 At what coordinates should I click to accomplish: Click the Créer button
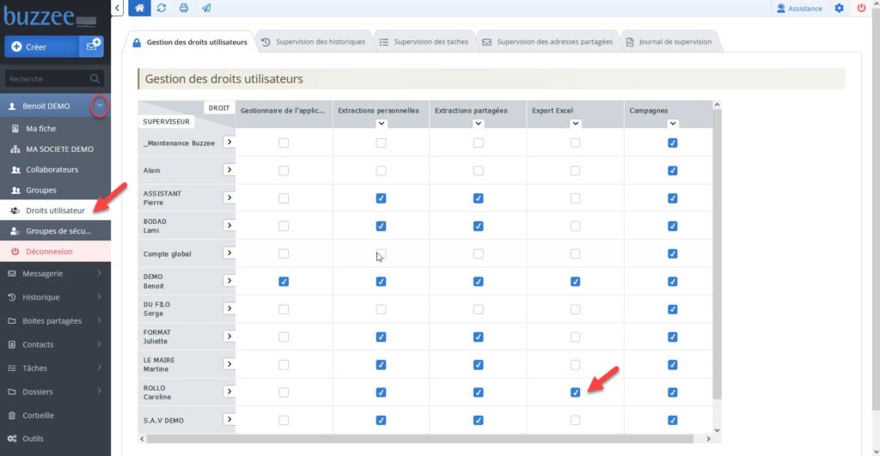point(41,46)
